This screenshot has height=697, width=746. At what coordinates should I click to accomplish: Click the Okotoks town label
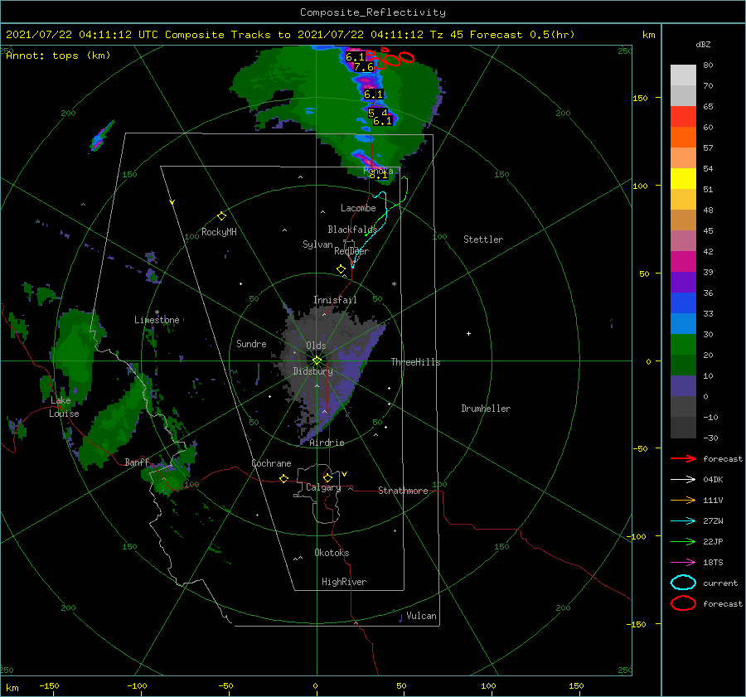tap(332, 553)
